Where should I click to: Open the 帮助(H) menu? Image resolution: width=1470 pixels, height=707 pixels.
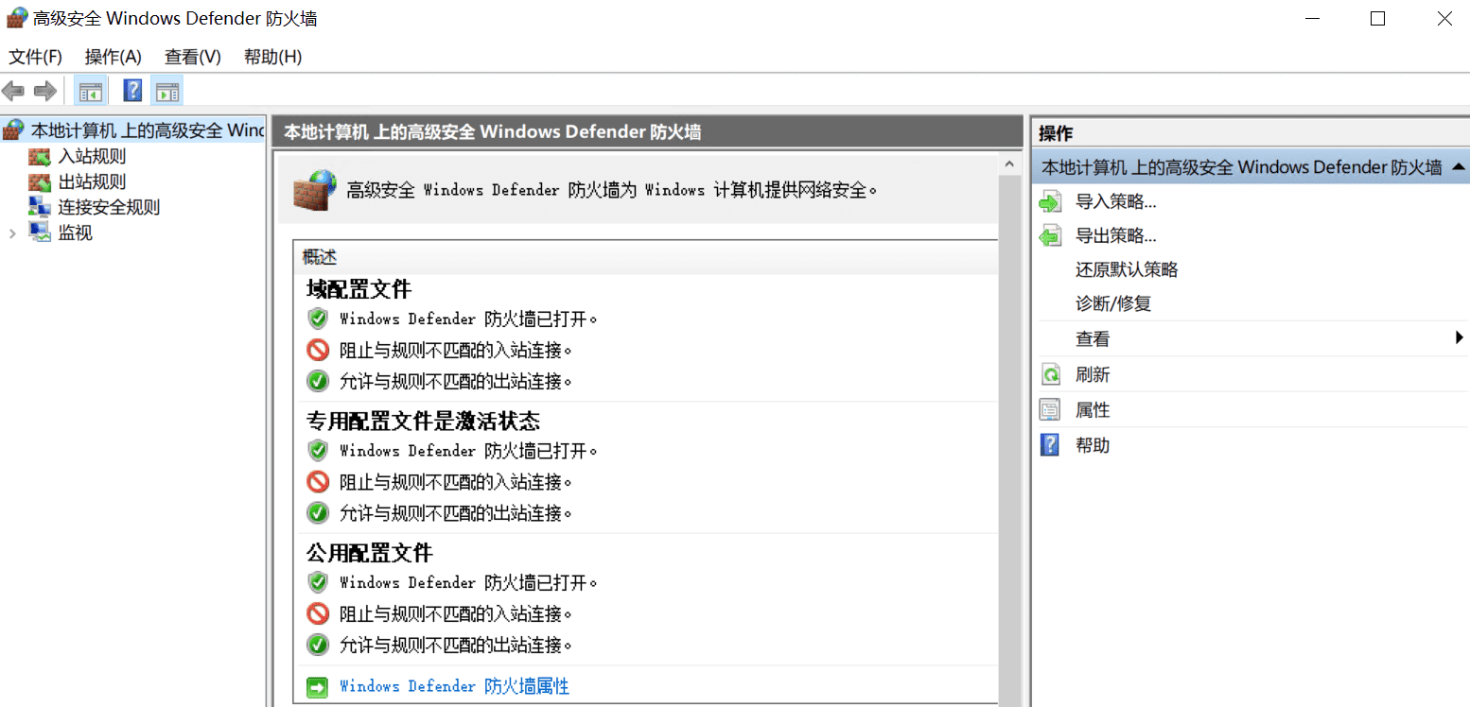tap(272, 57)
